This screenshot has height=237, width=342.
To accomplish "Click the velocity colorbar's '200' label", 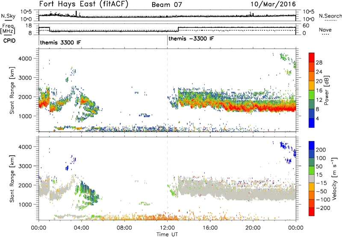I will click(321, 150).
